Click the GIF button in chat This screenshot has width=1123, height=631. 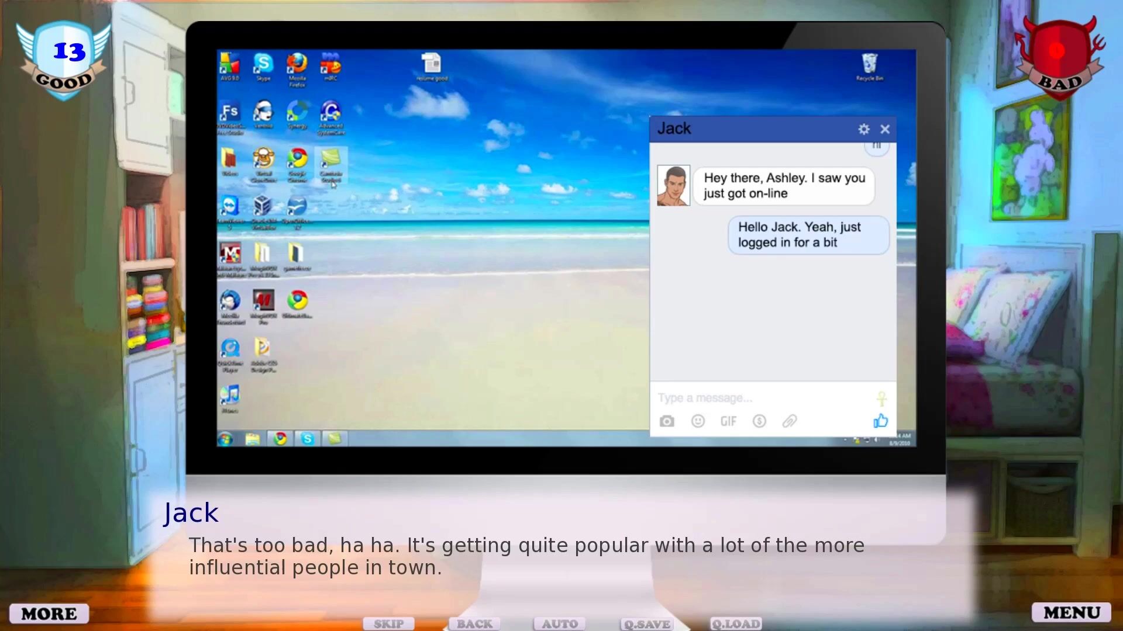728,421
